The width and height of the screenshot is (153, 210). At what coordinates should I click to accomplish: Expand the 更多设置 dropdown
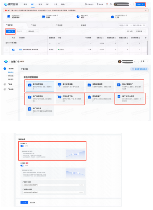tap(140, 31)
